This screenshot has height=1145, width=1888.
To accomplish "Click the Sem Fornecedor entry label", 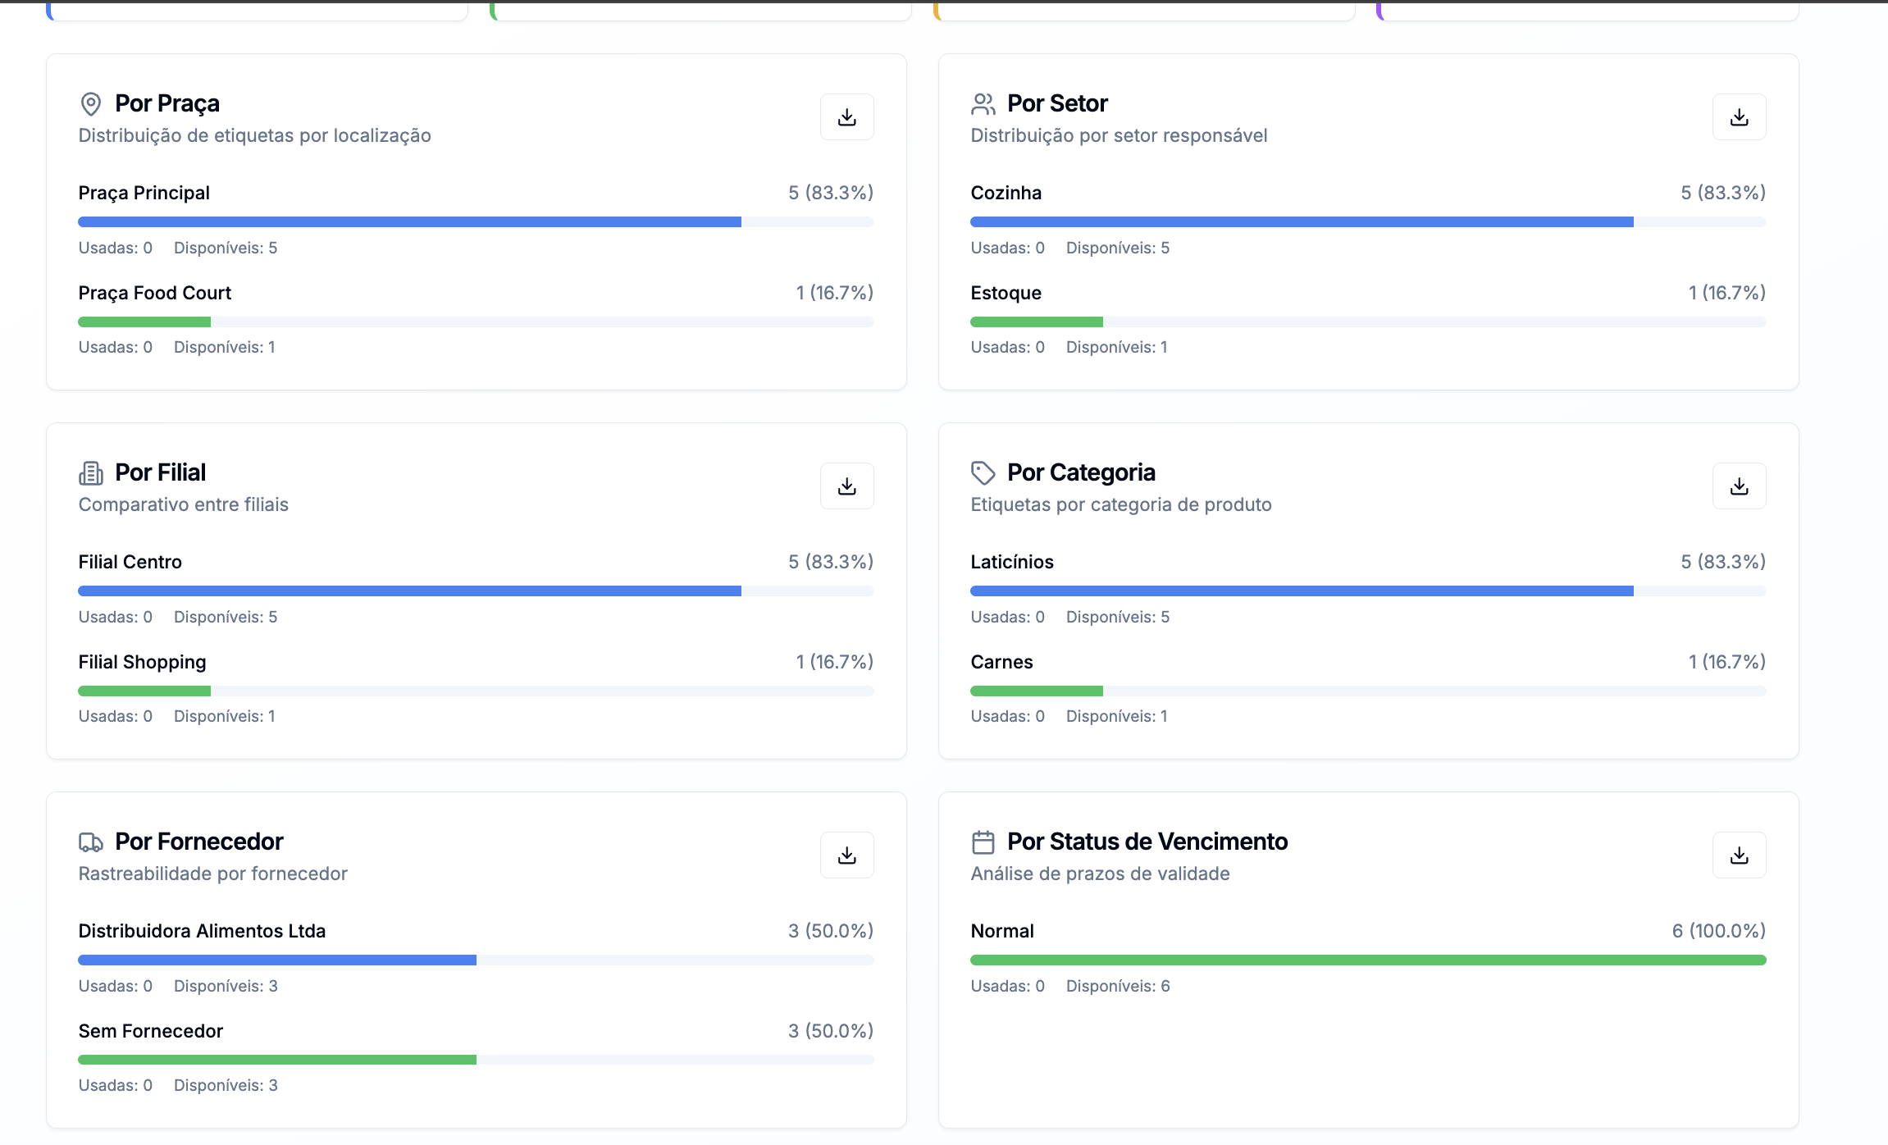I will (x=151, y=1031).
